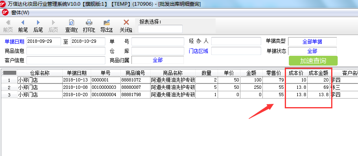Image resolution: width=358 pixels, height=156 pixels.
Task: Click the 成本价 cell showing 10
Action: (296, 80)
